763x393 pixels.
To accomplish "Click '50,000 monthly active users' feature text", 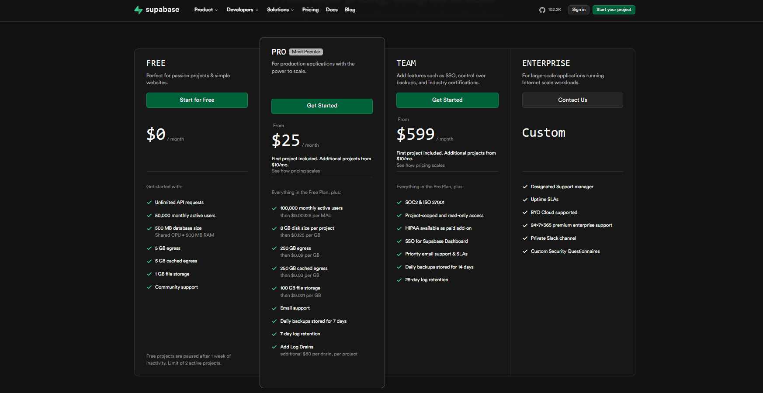I will click(185, 216).
